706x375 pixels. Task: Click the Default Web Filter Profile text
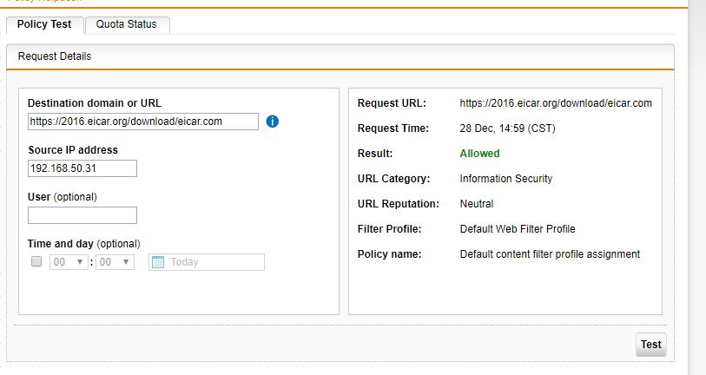coord(517,229)
